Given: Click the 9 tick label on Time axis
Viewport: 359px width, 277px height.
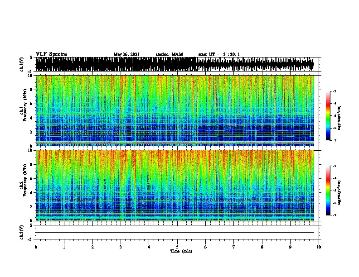Looking at the screenshot, I should click(x=290, y=247).
